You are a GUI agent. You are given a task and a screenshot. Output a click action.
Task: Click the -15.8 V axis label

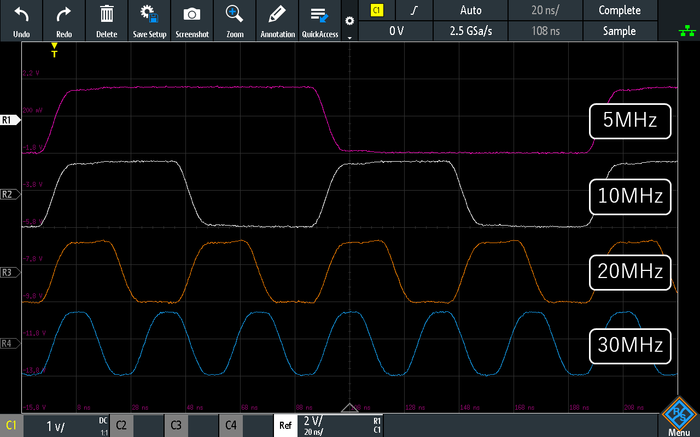click(34, 408)
